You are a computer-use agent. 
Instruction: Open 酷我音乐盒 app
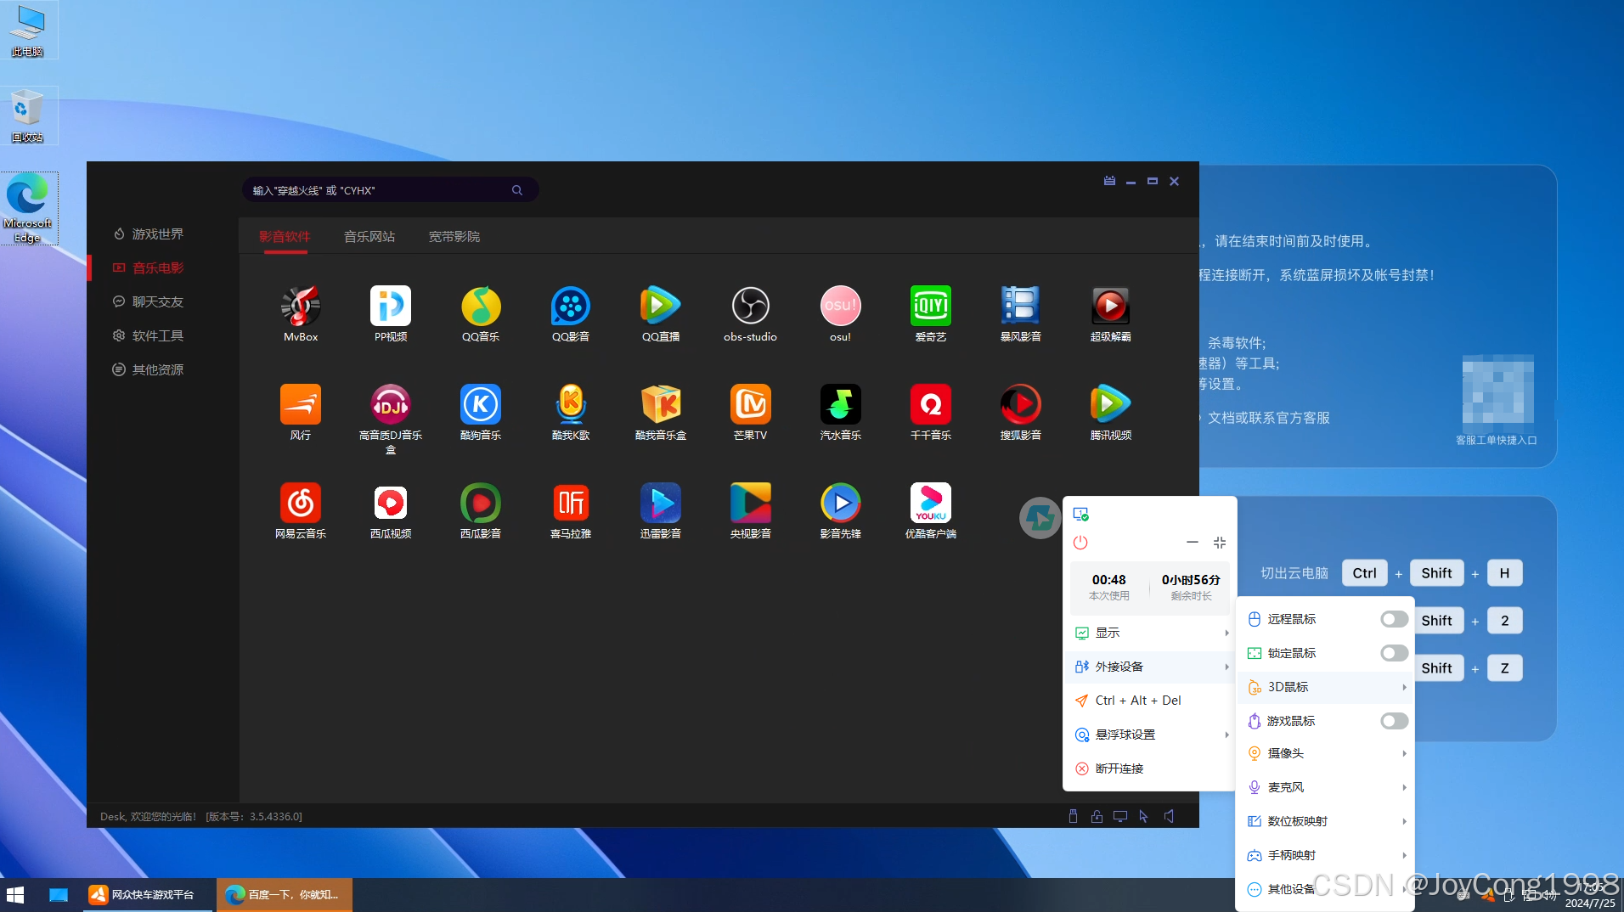pyautogui.click(x=661, y=412)
